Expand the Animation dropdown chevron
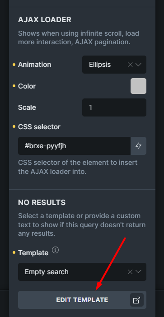The width and height of the screenshot is (164, 317). tap(138, 65)
